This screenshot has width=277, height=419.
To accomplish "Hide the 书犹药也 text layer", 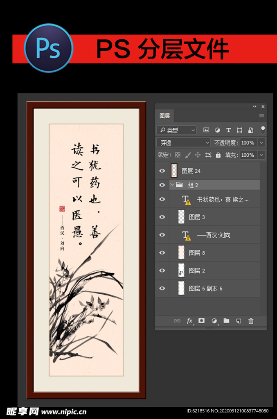I will pos(162,199).
